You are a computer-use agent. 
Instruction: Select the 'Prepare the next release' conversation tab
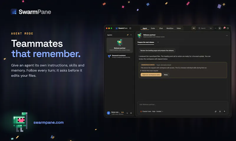pyautogui.click(x=146, y=42)
